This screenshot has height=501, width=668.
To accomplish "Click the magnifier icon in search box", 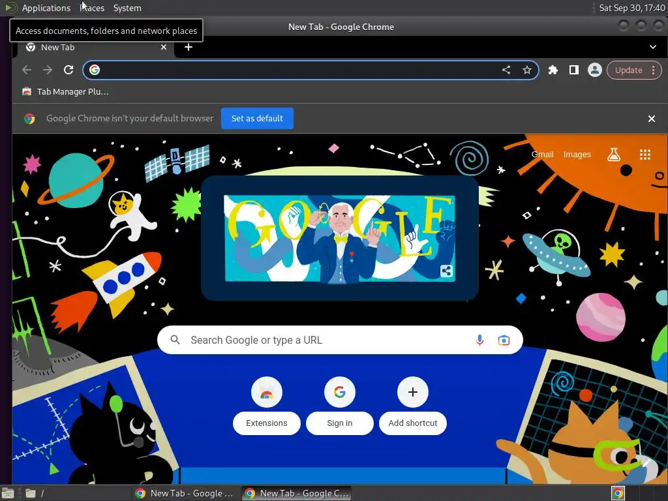I will (175, 340).
